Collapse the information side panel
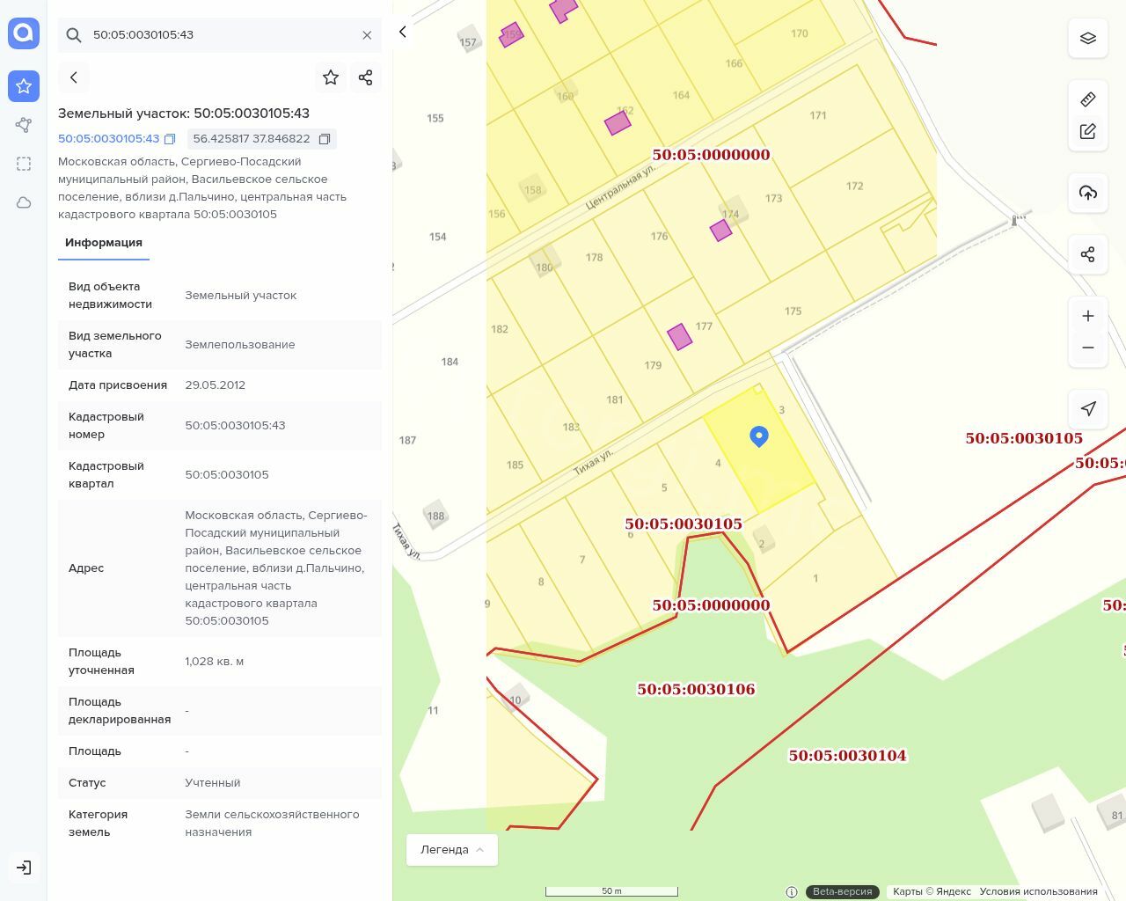Screen dimensions: 1126x901 [x=403, y=32]
